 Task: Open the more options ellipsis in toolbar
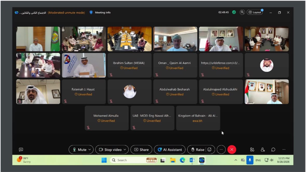coord(221,150)
